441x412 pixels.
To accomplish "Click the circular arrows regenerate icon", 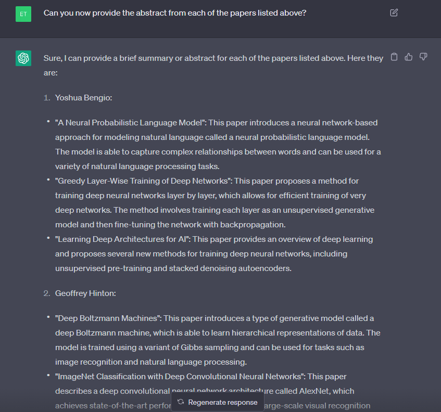I will coord(181,402).
